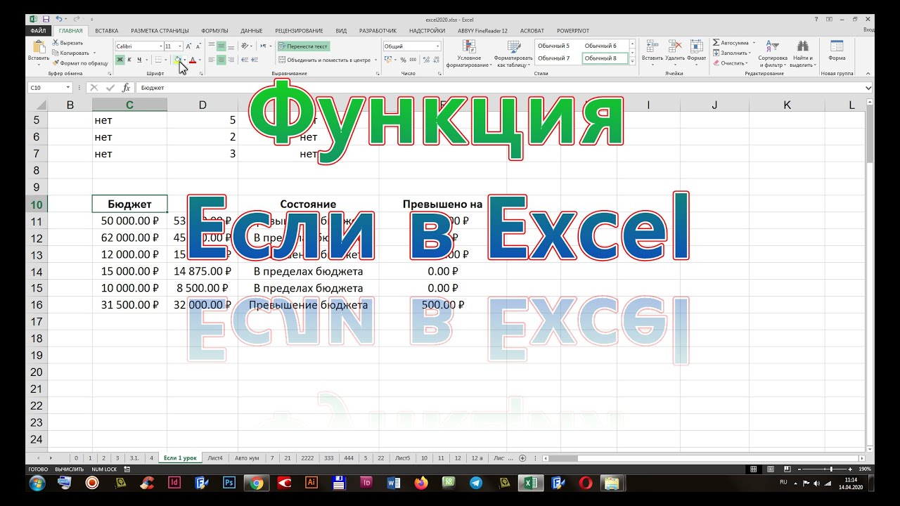Click the text orientation icon
The width and height of the screenshot is (900, 506).
coord(243,46)
